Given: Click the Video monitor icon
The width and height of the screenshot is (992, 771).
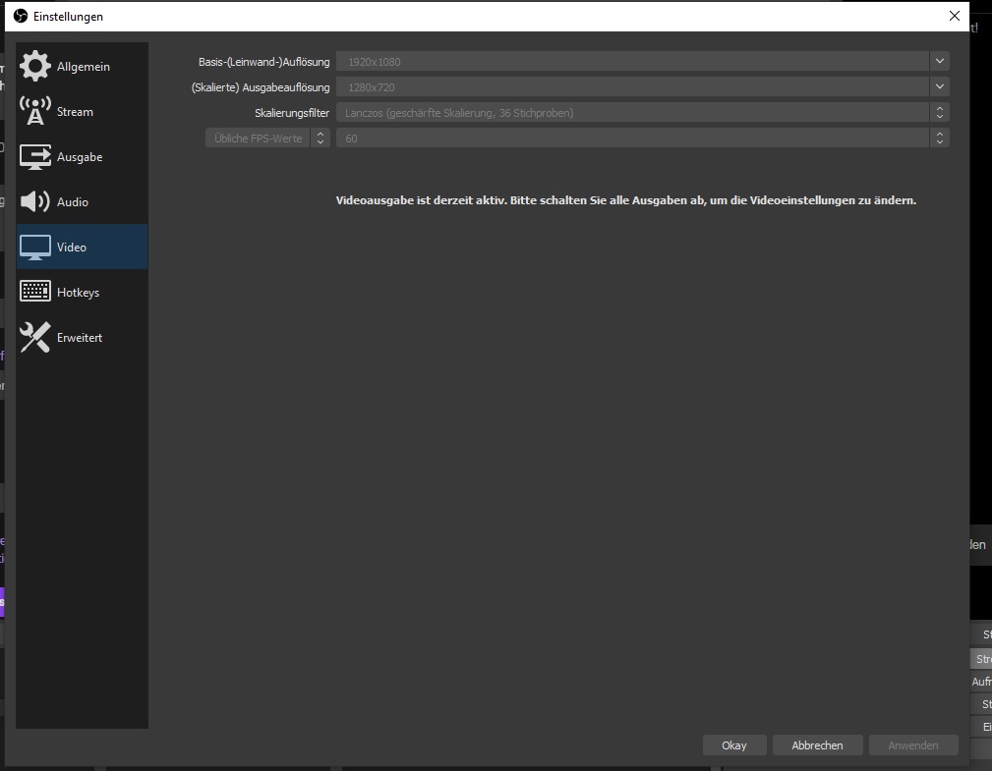Looking at the screenshot, I should click(x=35, y=248).
